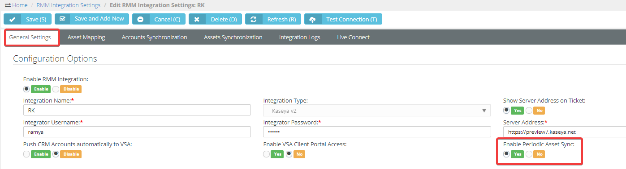Image resolution: width=626 pixels, height=169 pixels.
Task: Click the Test Connection (T) button label
Action: [352, 20]
